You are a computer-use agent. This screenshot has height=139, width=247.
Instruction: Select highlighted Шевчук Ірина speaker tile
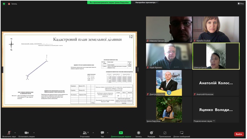[x=216, y=56]
